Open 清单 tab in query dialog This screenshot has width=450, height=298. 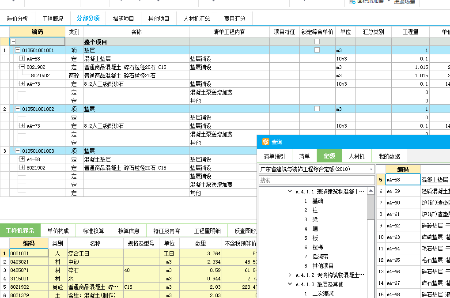[305, 156]
